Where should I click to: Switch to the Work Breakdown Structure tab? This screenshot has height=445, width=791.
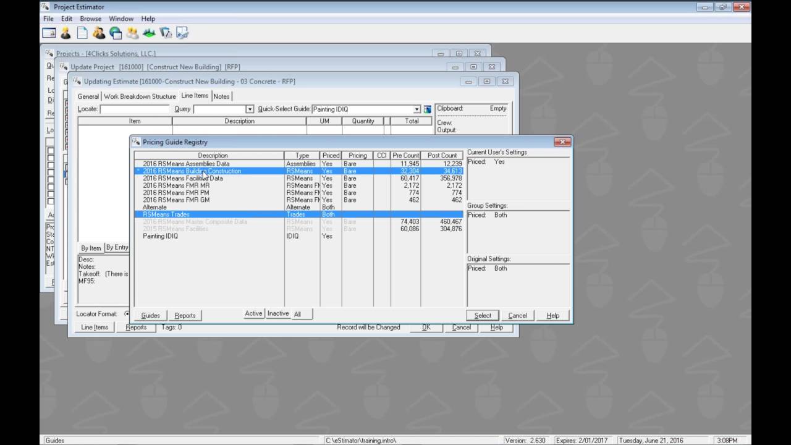(140, 96)
